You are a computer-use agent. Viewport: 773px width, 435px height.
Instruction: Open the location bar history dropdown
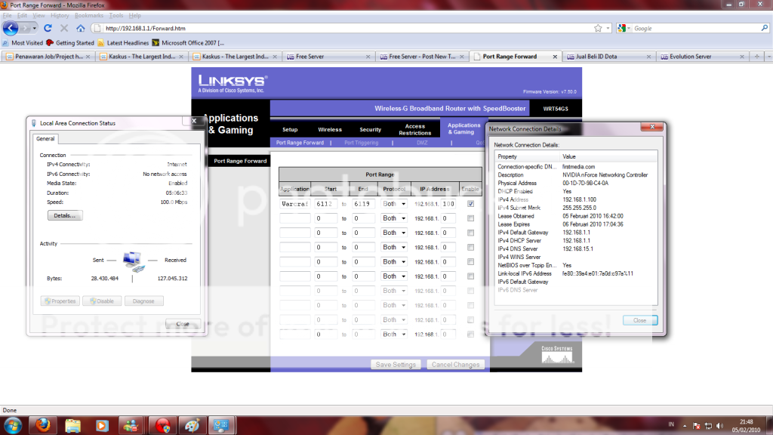(608, 28)
